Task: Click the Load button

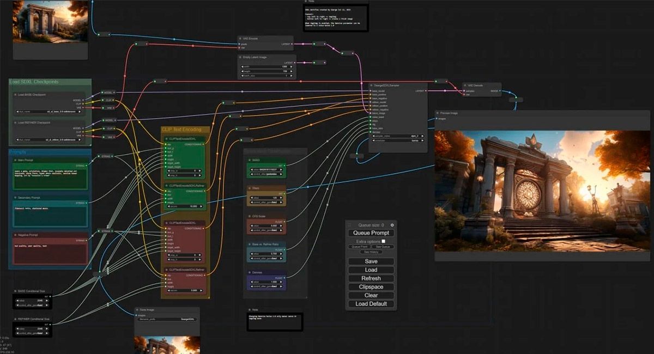Action: 371,270
